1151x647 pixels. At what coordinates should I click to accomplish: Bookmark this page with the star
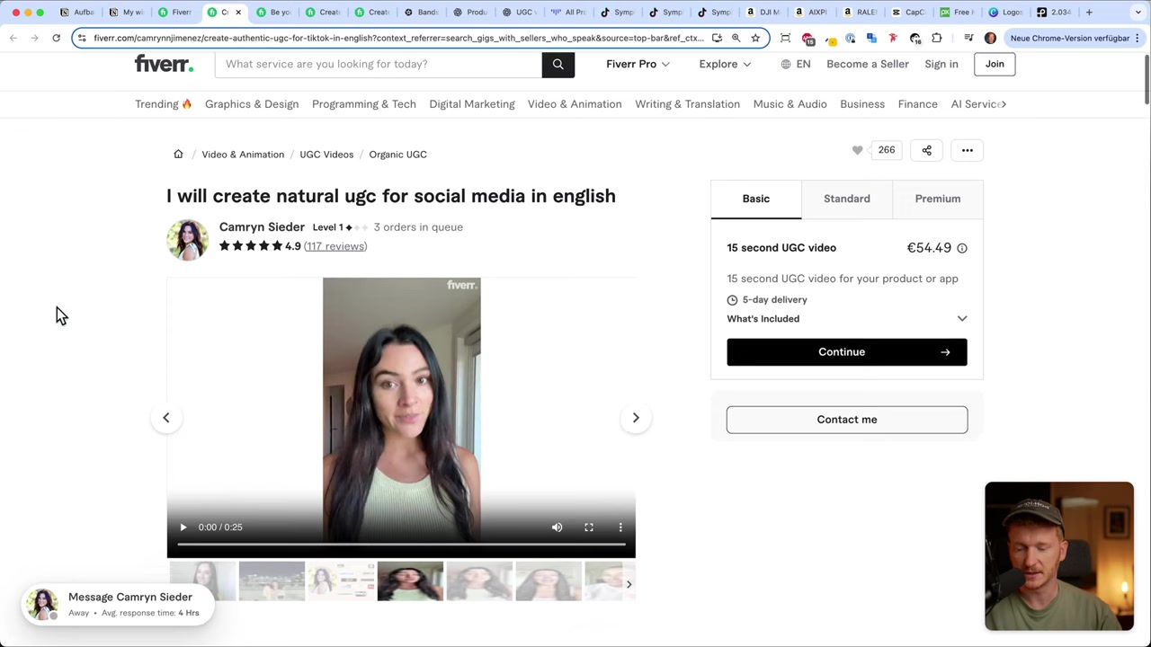pyautogui.click(x=755, y=38)
